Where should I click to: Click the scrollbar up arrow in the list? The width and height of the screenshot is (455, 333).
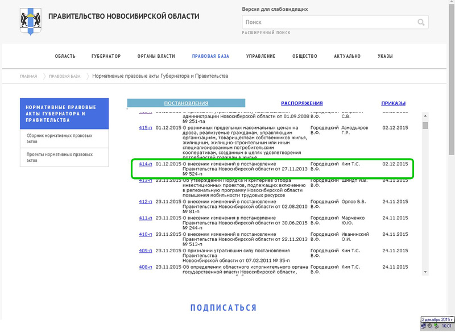tap(425, 114)
